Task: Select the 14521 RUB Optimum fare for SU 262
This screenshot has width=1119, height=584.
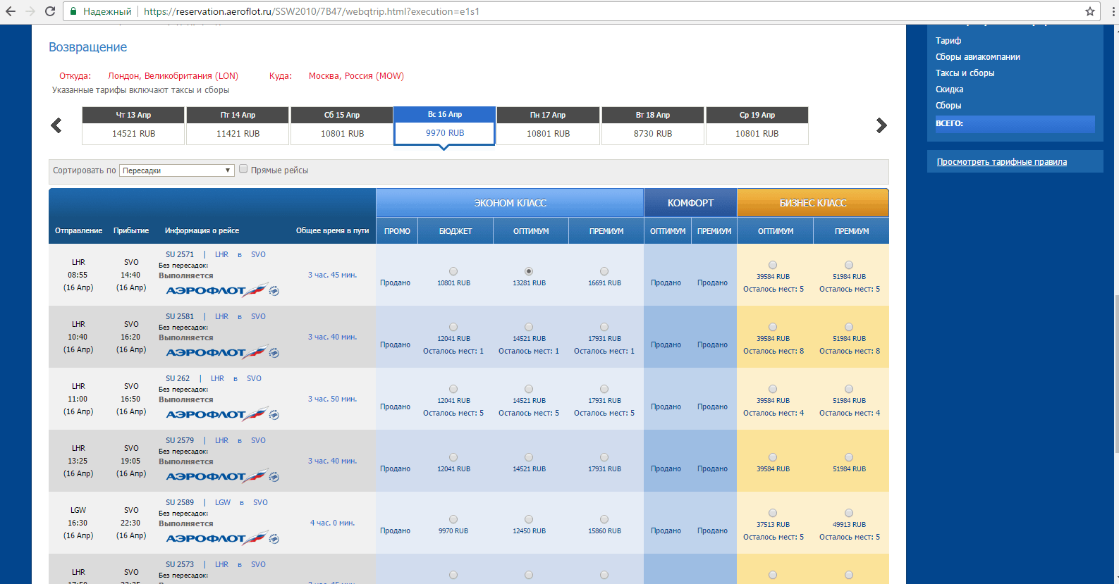Action: coord(529,389)
